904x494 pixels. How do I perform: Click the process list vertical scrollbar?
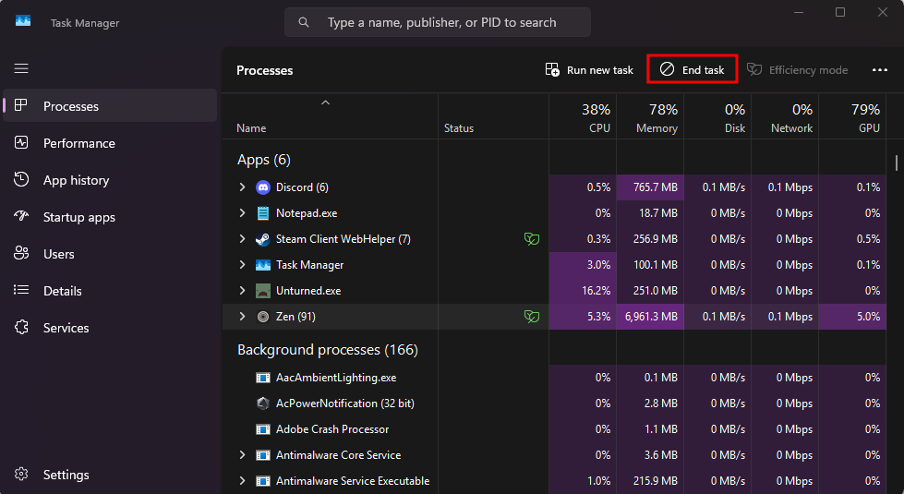[x=897, y=163]
